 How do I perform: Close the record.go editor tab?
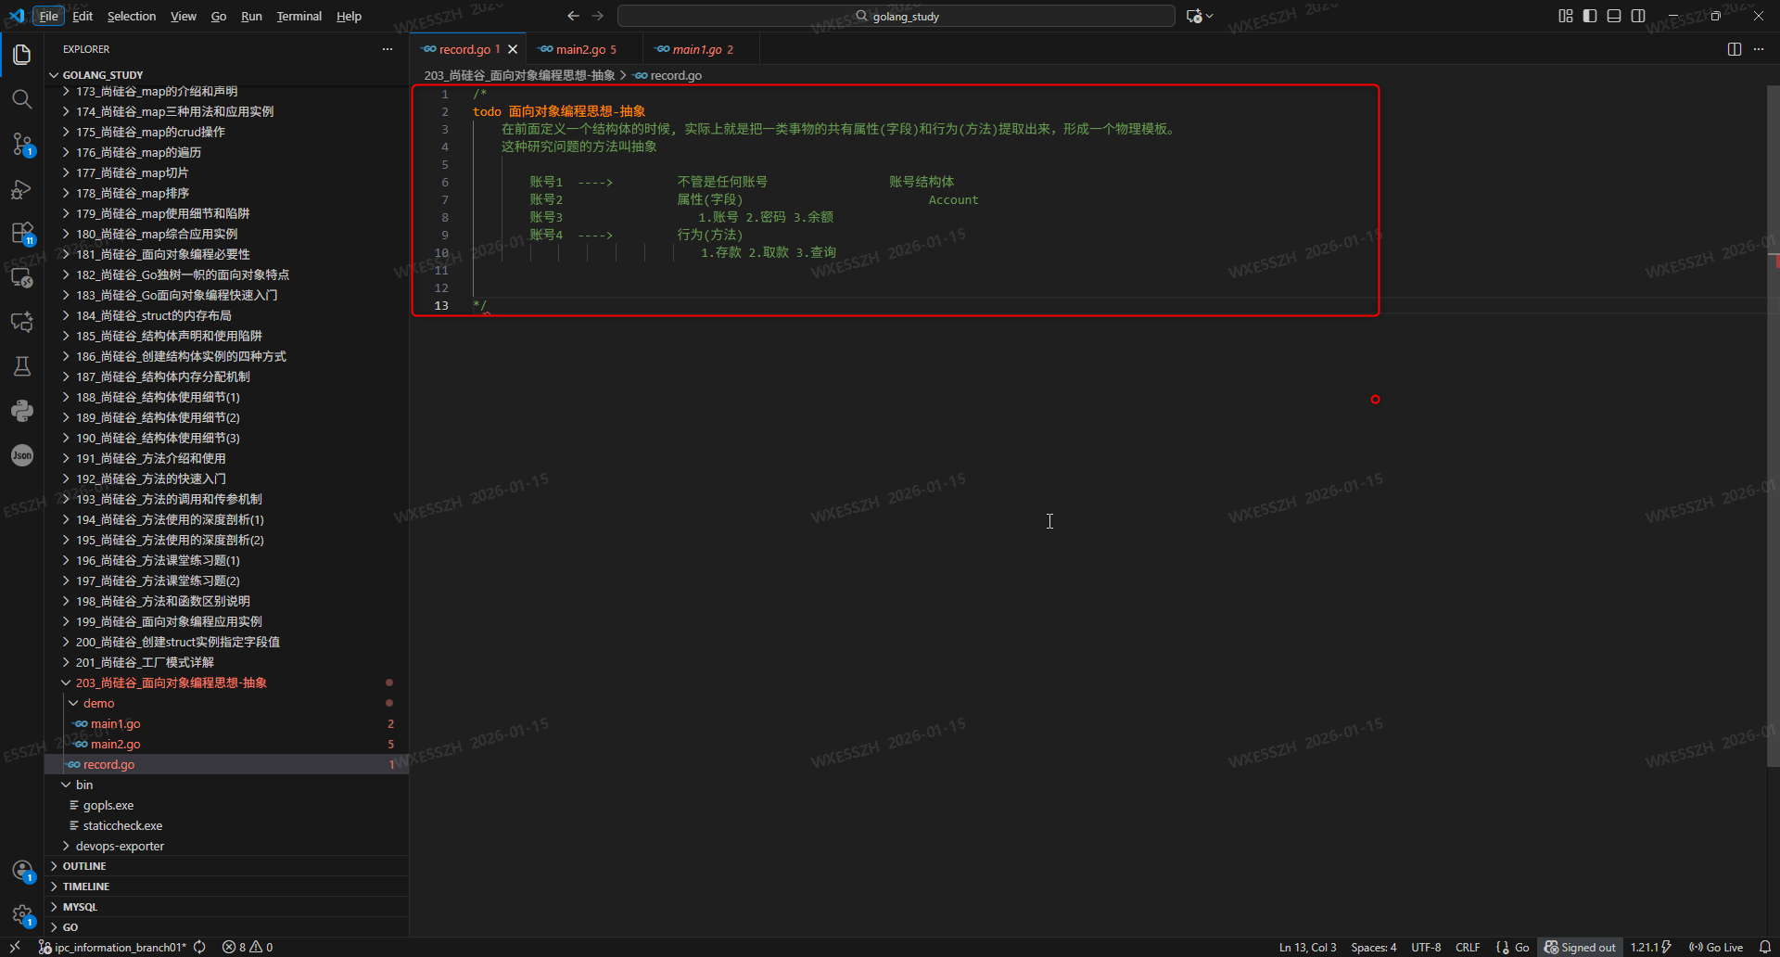(x=513, y=49)
